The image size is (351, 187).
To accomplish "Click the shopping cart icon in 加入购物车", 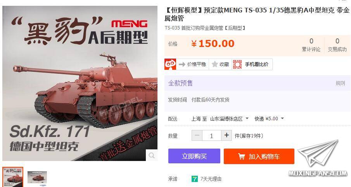I will coord(241,156).
